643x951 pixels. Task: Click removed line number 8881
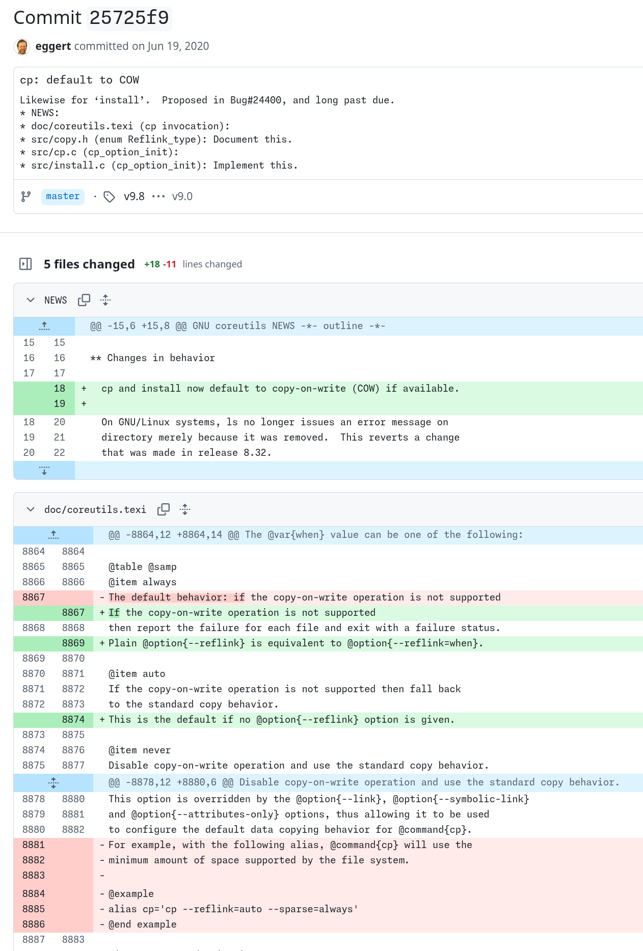[34, 845]
